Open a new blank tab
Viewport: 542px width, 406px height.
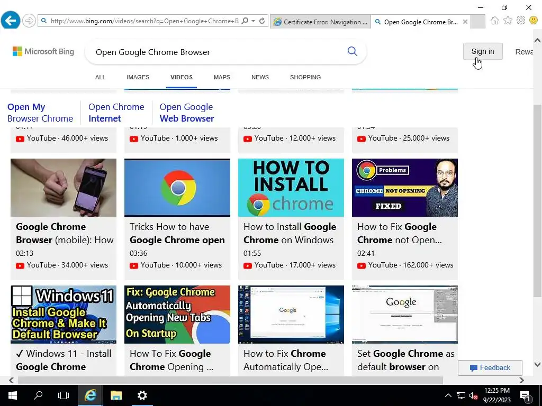(478, 22)
